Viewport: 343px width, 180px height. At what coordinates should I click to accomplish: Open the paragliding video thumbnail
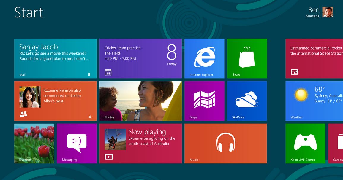(115, 139)
